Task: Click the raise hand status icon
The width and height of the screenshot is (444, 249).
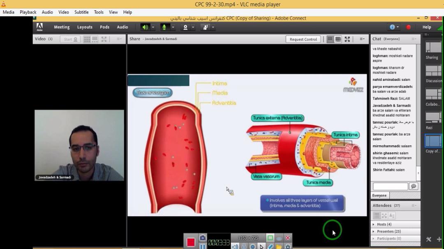Action: coord(205,27)
